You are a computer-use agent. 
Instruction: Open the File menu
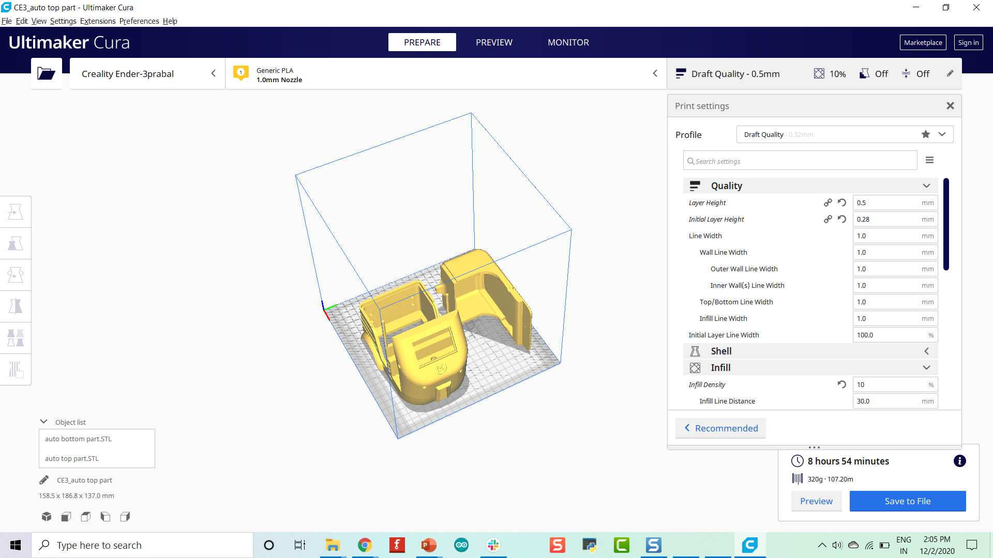pos(6,21)
